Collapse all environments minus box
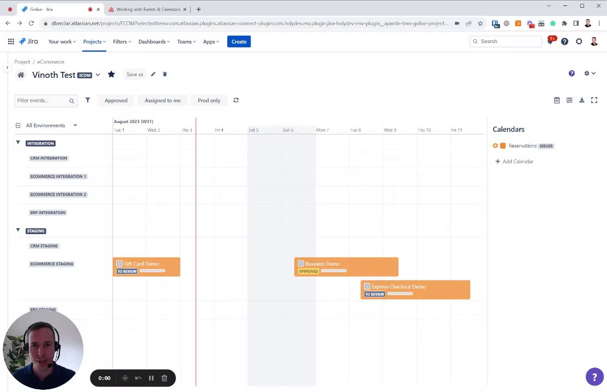607x392 pixels. pos(18,125)
